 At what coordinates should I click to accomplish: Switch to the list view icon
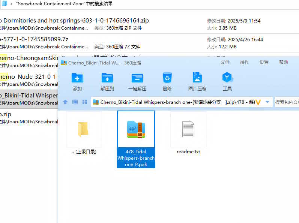[75, 102]
